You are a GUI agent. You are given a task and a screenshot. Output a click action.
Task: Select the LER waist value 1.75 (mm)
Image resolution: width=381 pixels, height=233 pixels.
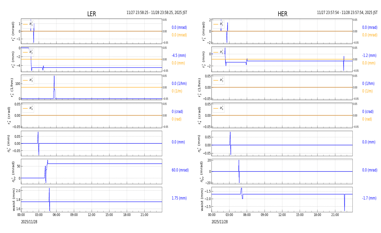pyautogui.click(x=179, y=198)
